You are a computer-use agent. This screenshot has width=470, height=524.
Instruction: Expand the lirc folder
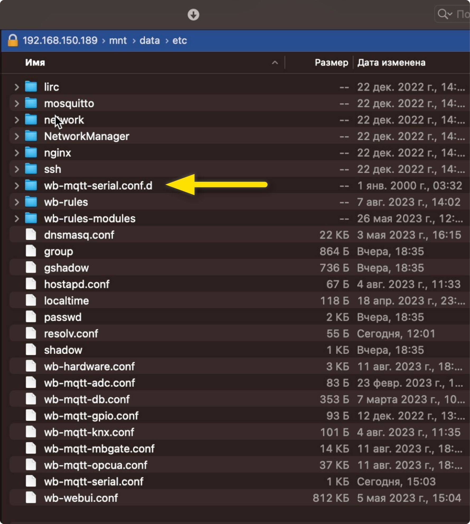coord(17,87)
